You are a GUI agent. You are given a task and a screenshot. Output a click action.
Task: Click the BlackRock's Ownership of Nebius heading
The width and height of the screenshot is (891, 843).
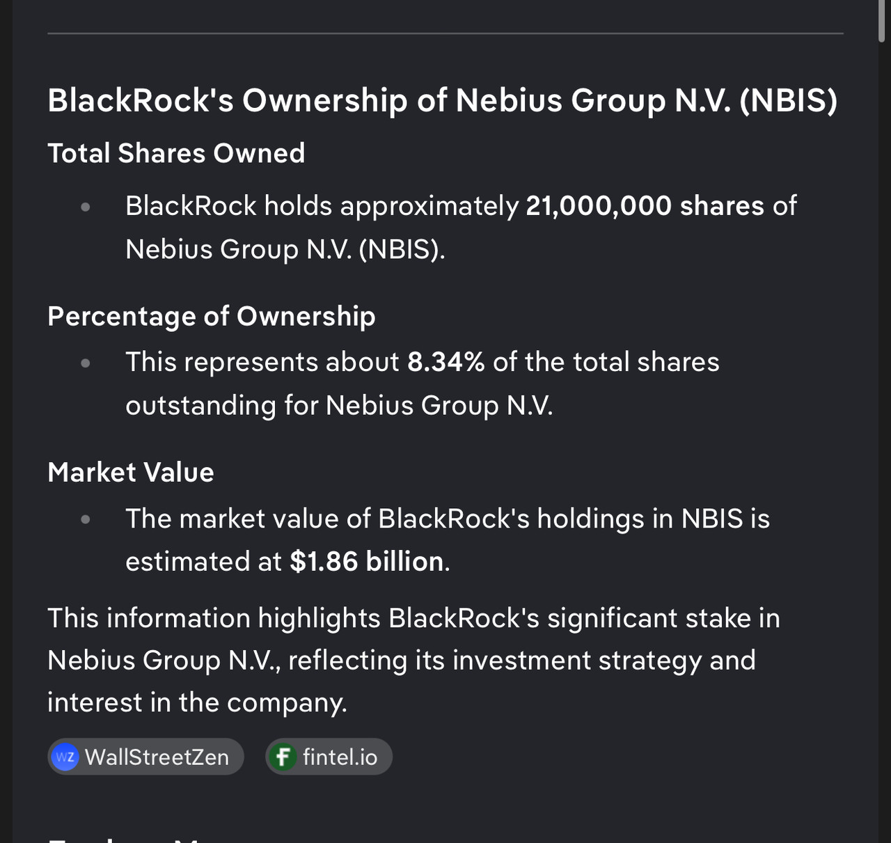[x=442, y=100]
